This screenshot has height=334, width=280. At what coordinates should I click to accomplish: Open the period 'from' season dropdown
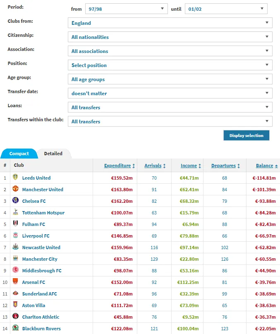(126, 9)
